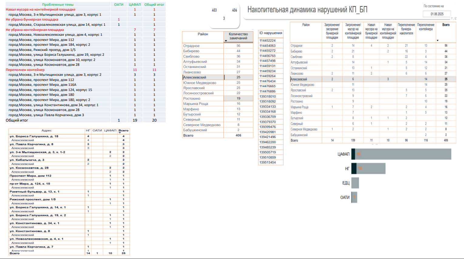Image resolution: width=464 pixels, height=259 pixels.
Task: Select address Рижский проезд, дом 1/5
Action: click(42, 50)
